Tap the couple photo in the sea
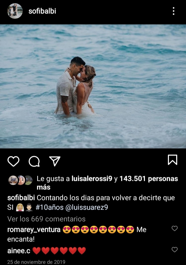 coord(93,86)
